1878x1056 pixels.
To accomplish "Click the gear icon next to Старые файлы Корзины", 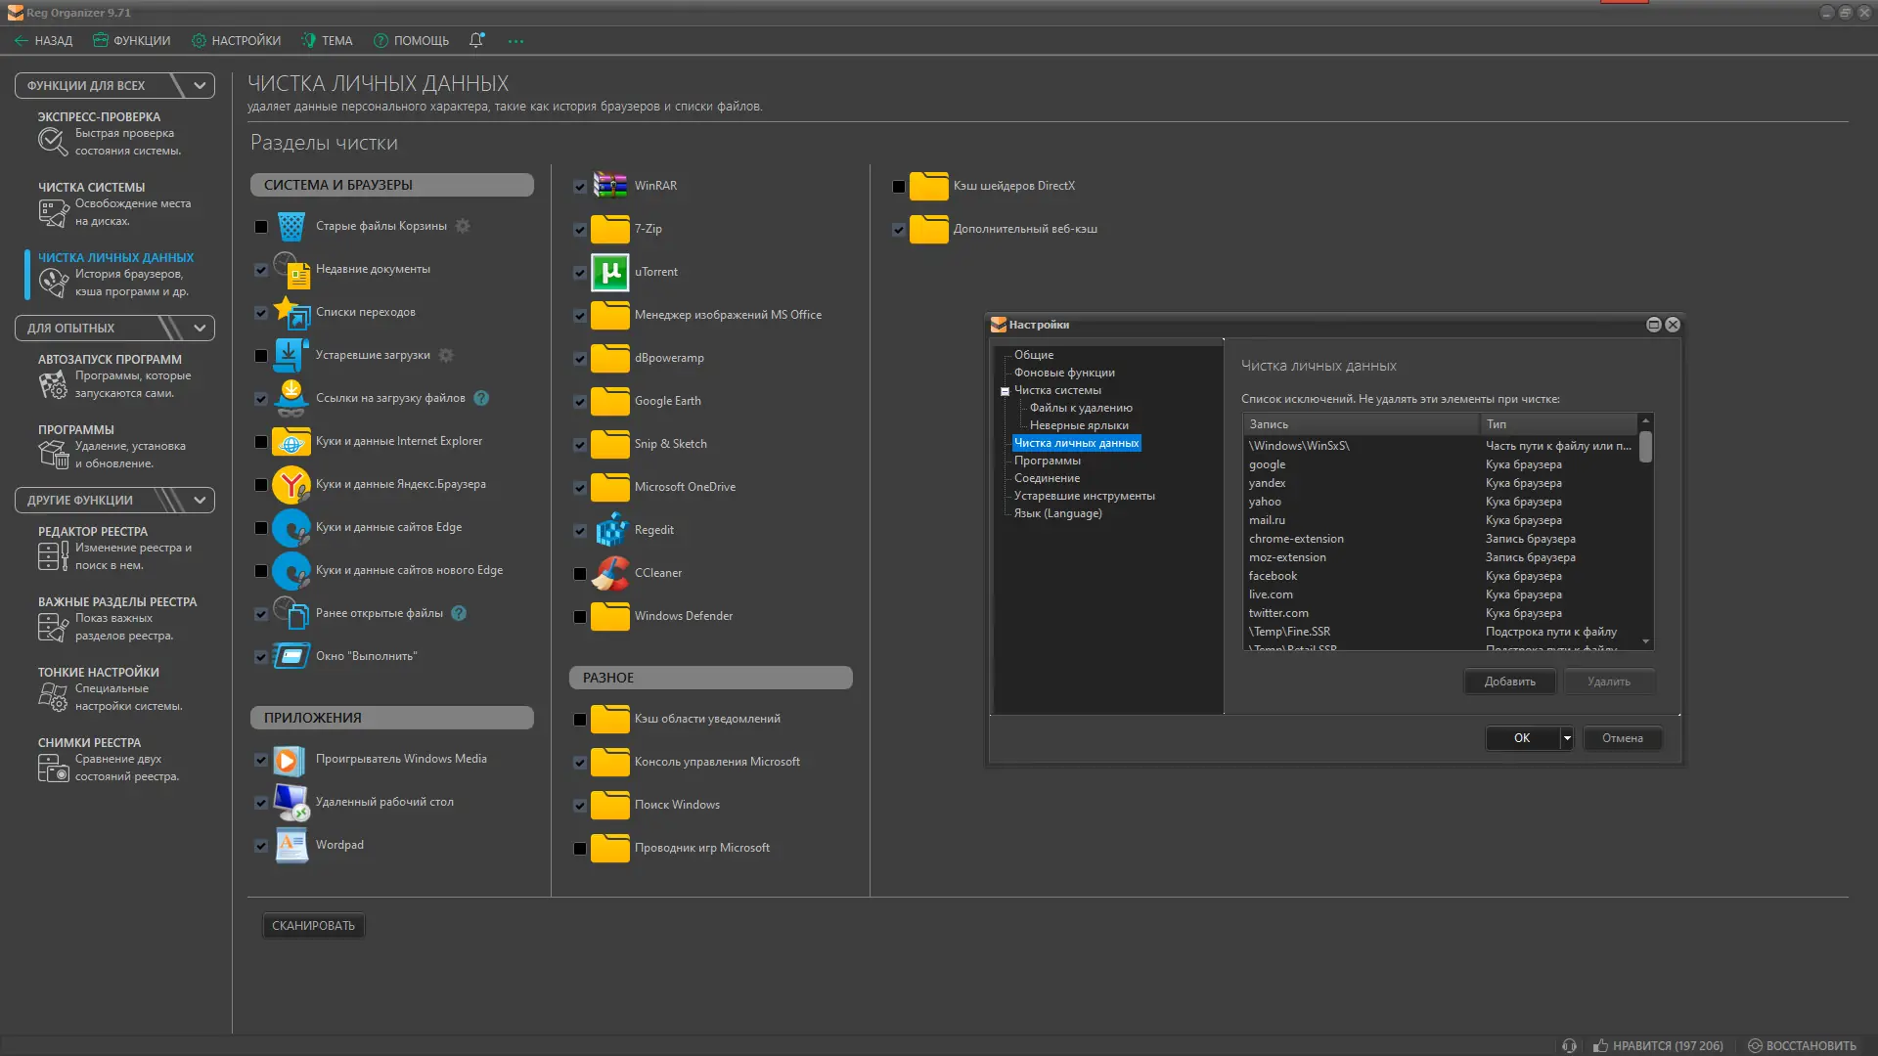I will pyautogui.click(x=463, y=226).
